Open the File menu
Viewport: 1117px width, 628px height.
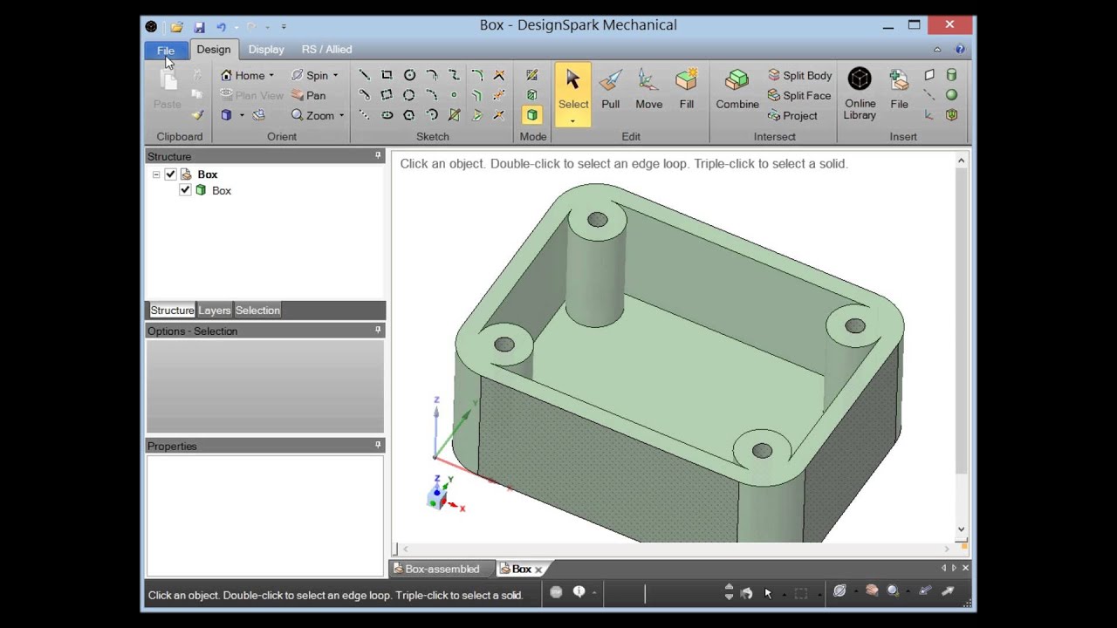coord(166,51)
